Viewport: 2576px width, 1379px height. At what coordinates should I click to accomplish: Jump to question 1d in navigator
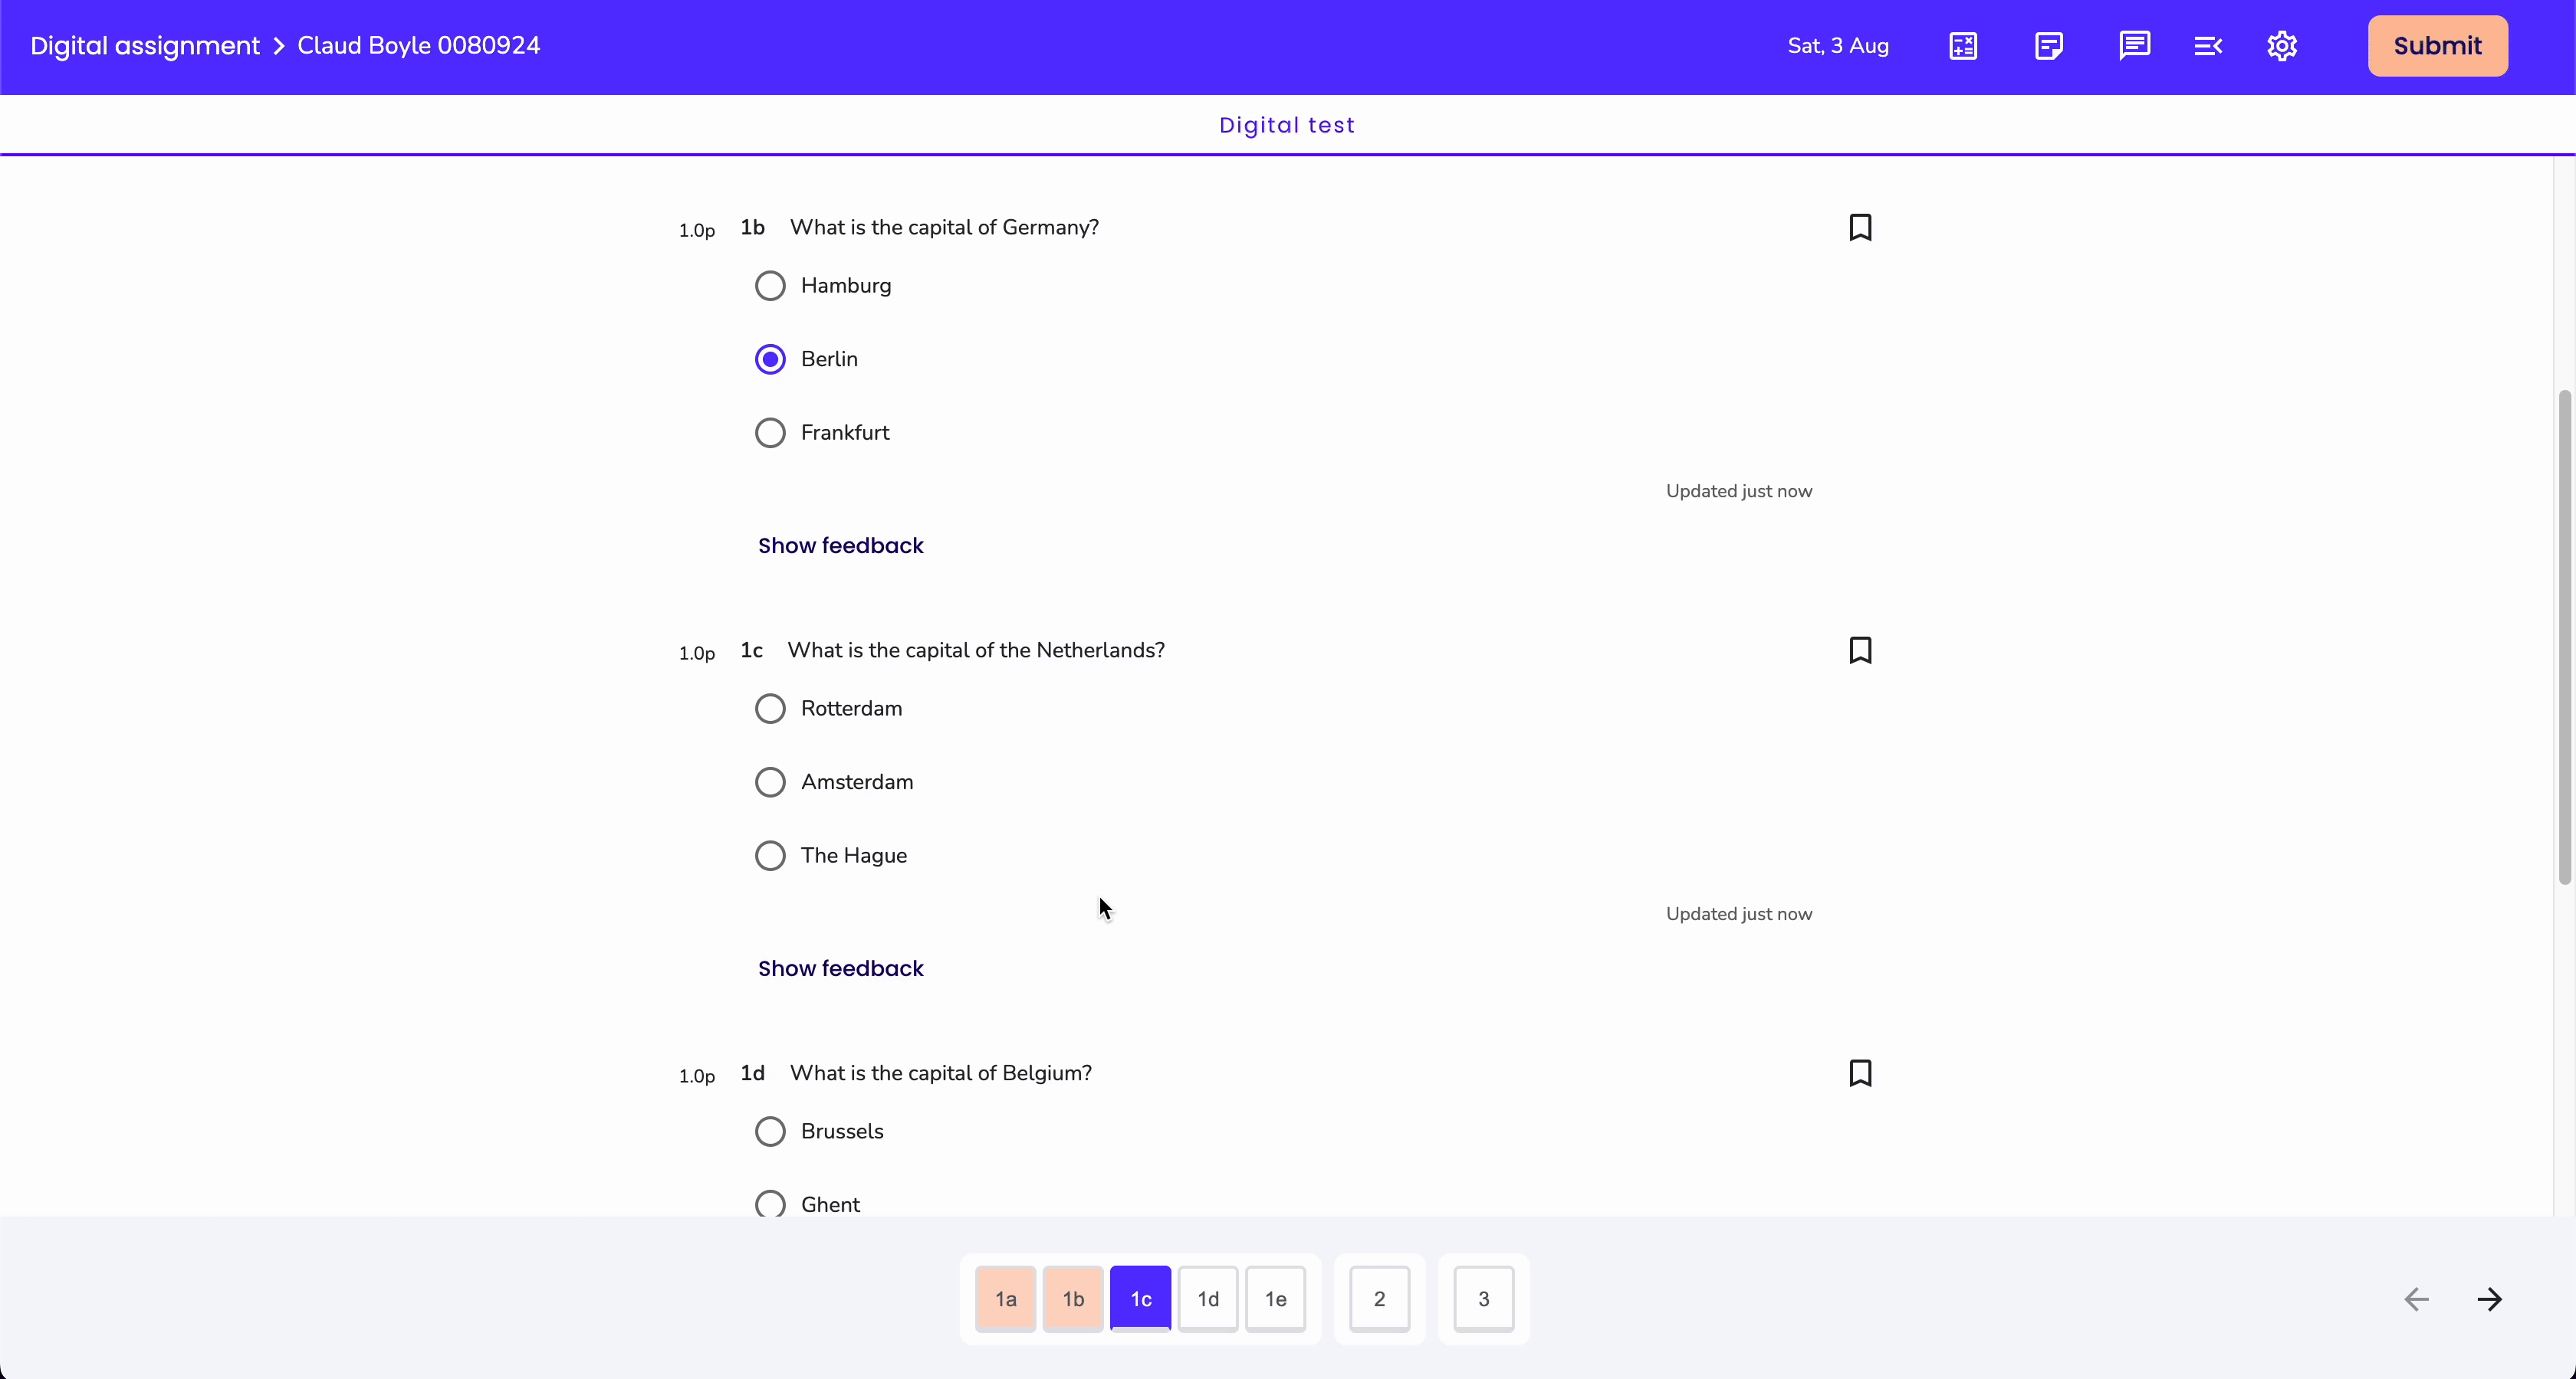coord(1208,1299)
